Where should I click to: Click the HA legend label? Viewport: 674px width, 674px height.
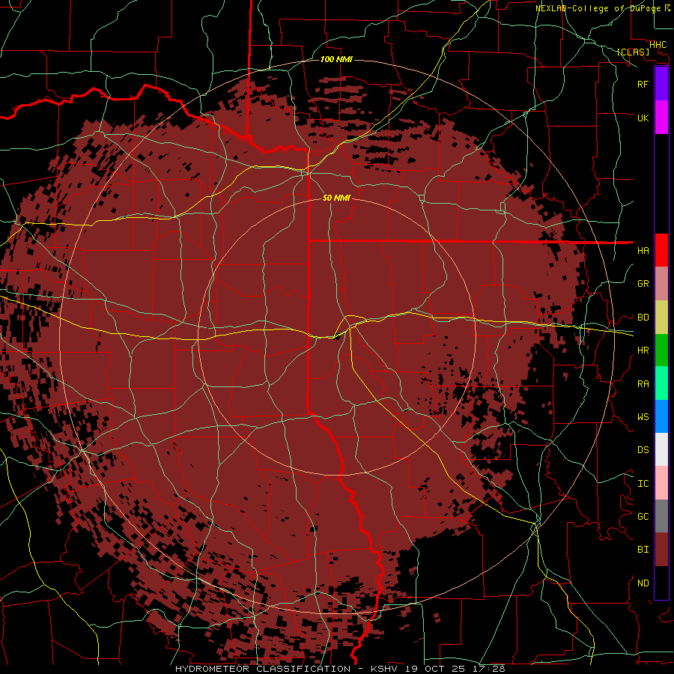(643, 250)
